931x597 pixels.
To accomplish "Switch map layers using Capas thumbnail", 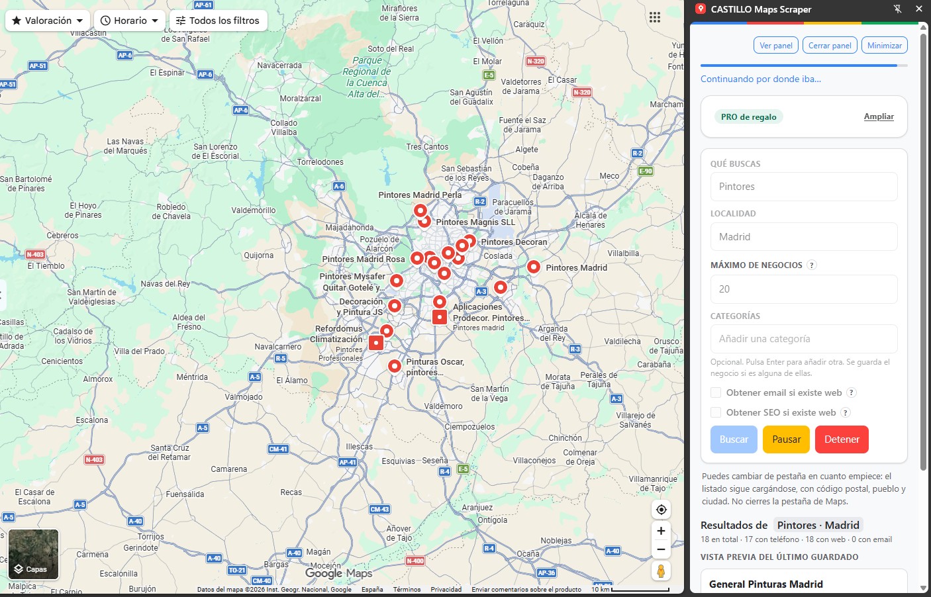I will (34, 554).
